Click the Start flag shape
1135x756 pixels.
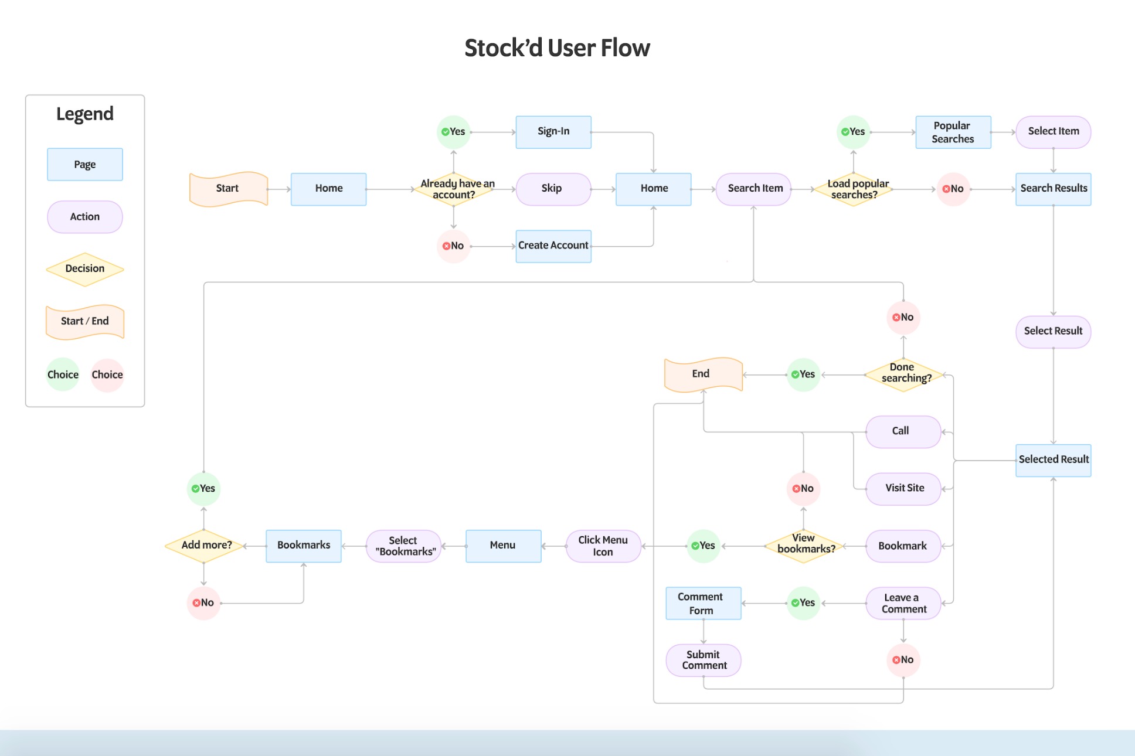pos(228,189)
